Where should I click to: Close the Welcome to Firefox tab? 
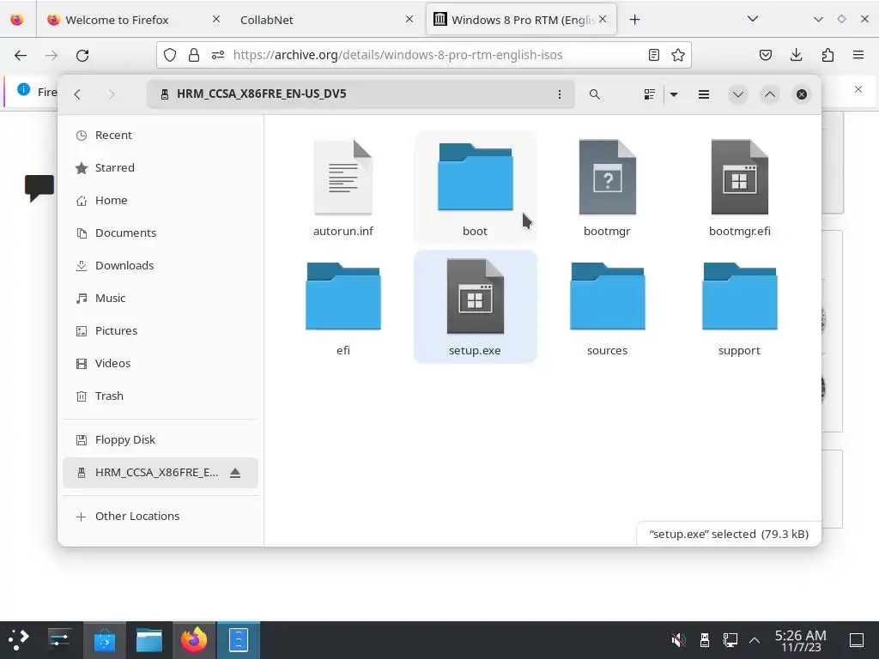pyautogui.click(x=215, y=19)
